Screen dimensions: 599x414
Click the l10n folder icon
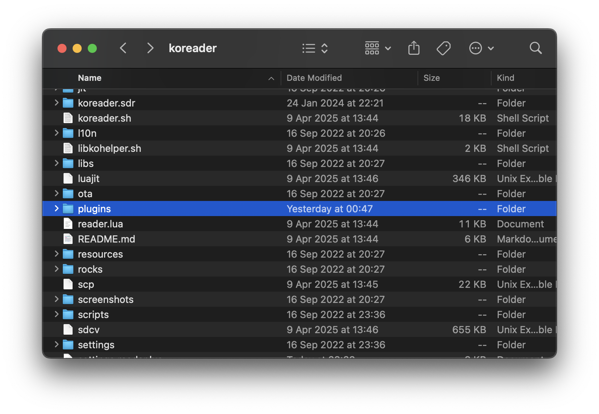tap(68, 133)
